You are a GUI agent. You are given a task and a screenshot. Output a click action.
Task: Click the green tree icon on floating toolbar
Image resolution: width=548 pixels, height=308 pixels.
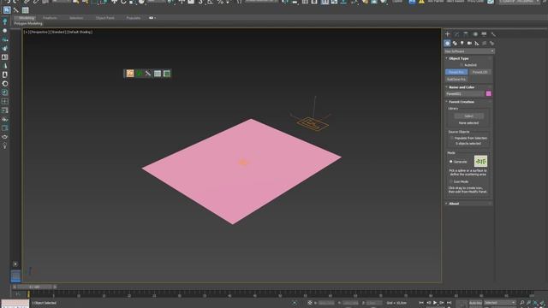point(139,74)
